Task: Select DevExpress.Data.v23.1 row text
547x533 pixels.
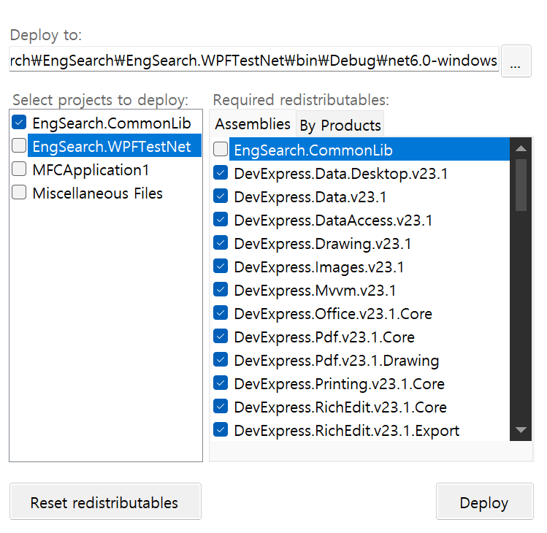Action: 310,197
